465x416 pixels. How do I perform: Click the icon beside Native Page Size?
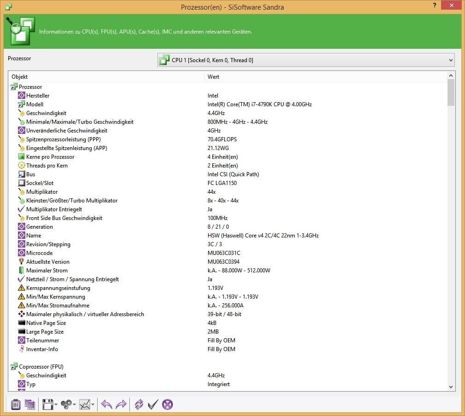click(x=21, y=323)
